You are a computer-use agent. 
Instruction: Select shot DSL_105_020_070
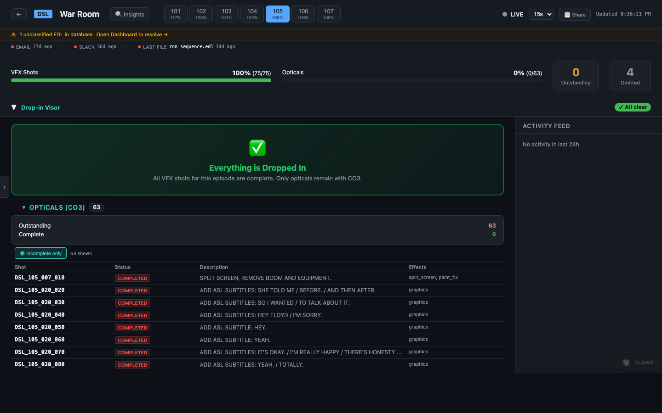[40, 352]
